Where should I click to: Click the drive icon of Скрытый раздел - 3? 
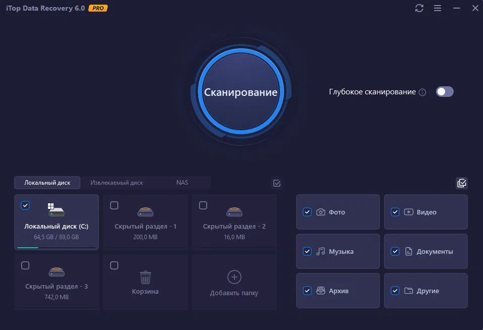pos(57,271)
